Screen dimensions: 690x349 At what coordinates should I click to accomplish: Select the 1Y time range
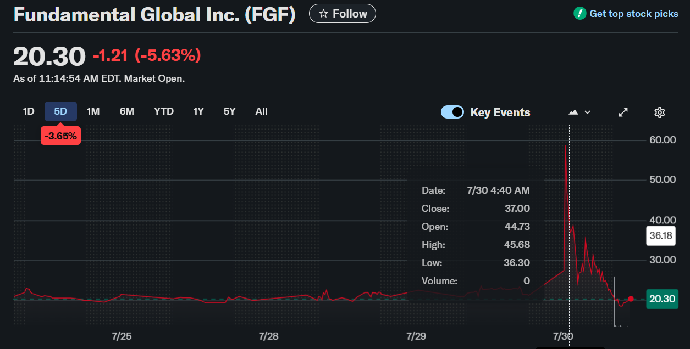point(198,111)
